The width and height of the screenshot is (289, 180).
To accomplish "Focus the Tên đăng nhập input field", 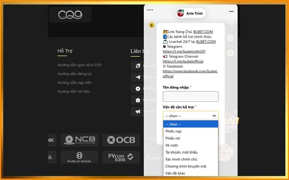I will coord(191,96).
